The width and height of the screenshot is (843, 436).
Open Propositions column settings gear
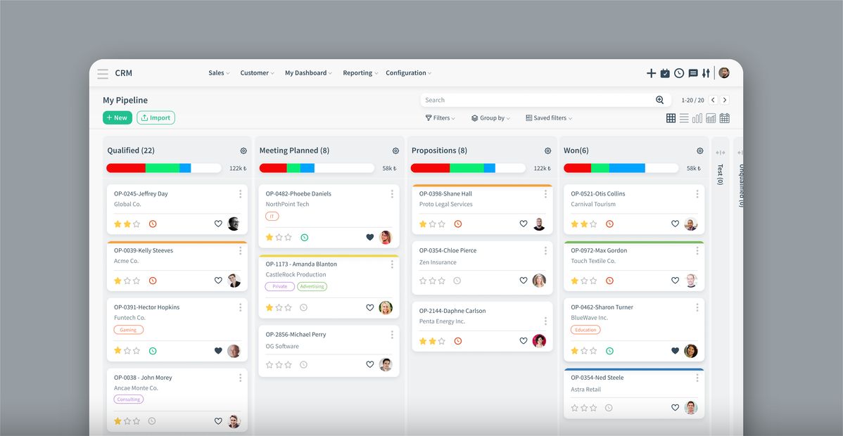(x=548, y=151)
